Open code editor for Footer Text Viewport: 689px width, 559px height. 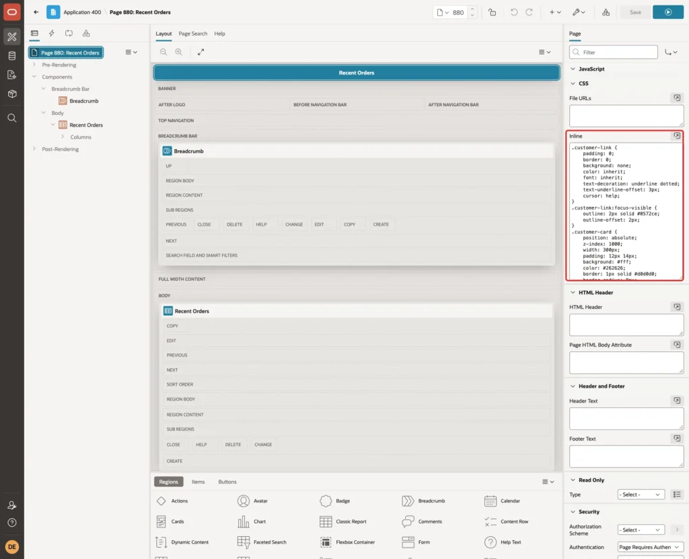(x=677, y=438)
